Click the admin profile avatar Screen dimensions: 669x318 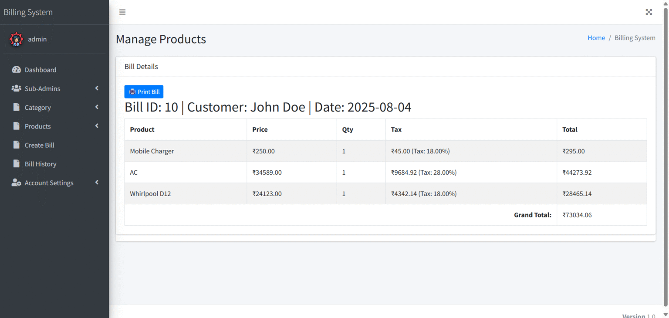click(x=16, y=39)
